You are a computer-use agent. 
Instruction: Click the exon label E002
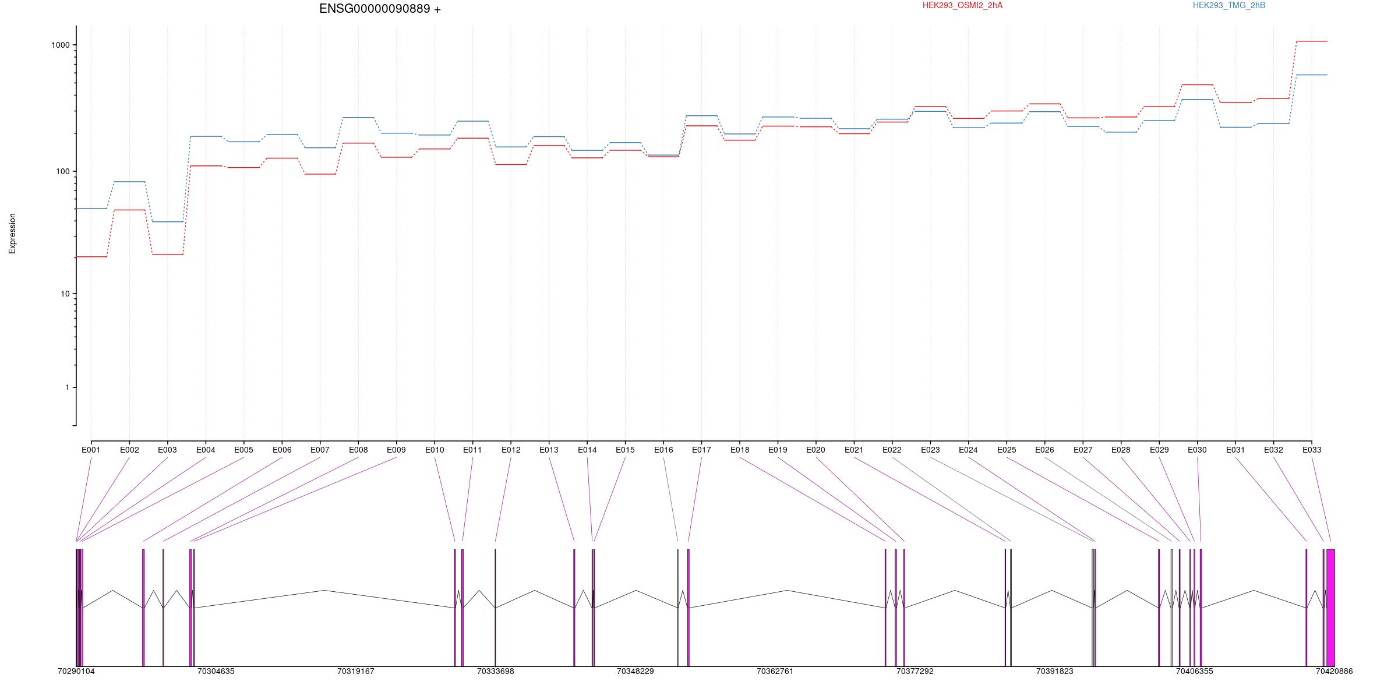pos(129,450)
